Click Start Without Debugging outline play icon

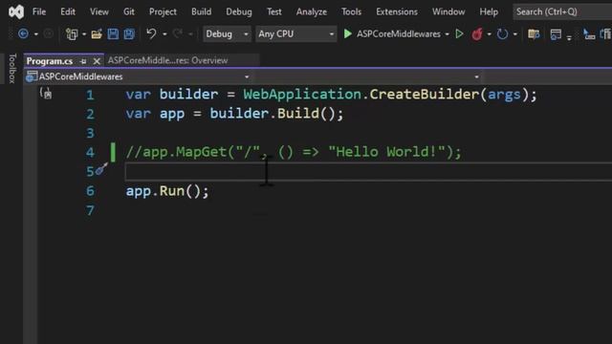click(x=459, y=34)
